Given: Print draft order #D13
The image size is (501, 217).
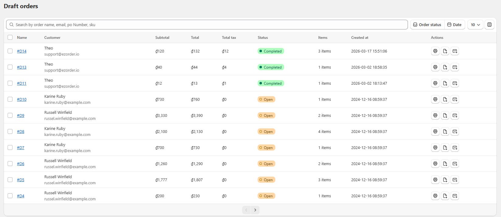Looking at the screenshot, I should point(435,67).
